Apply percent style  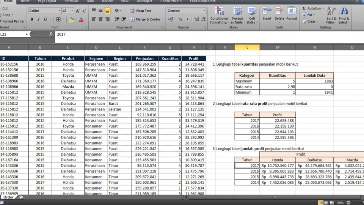pos(180,19)
